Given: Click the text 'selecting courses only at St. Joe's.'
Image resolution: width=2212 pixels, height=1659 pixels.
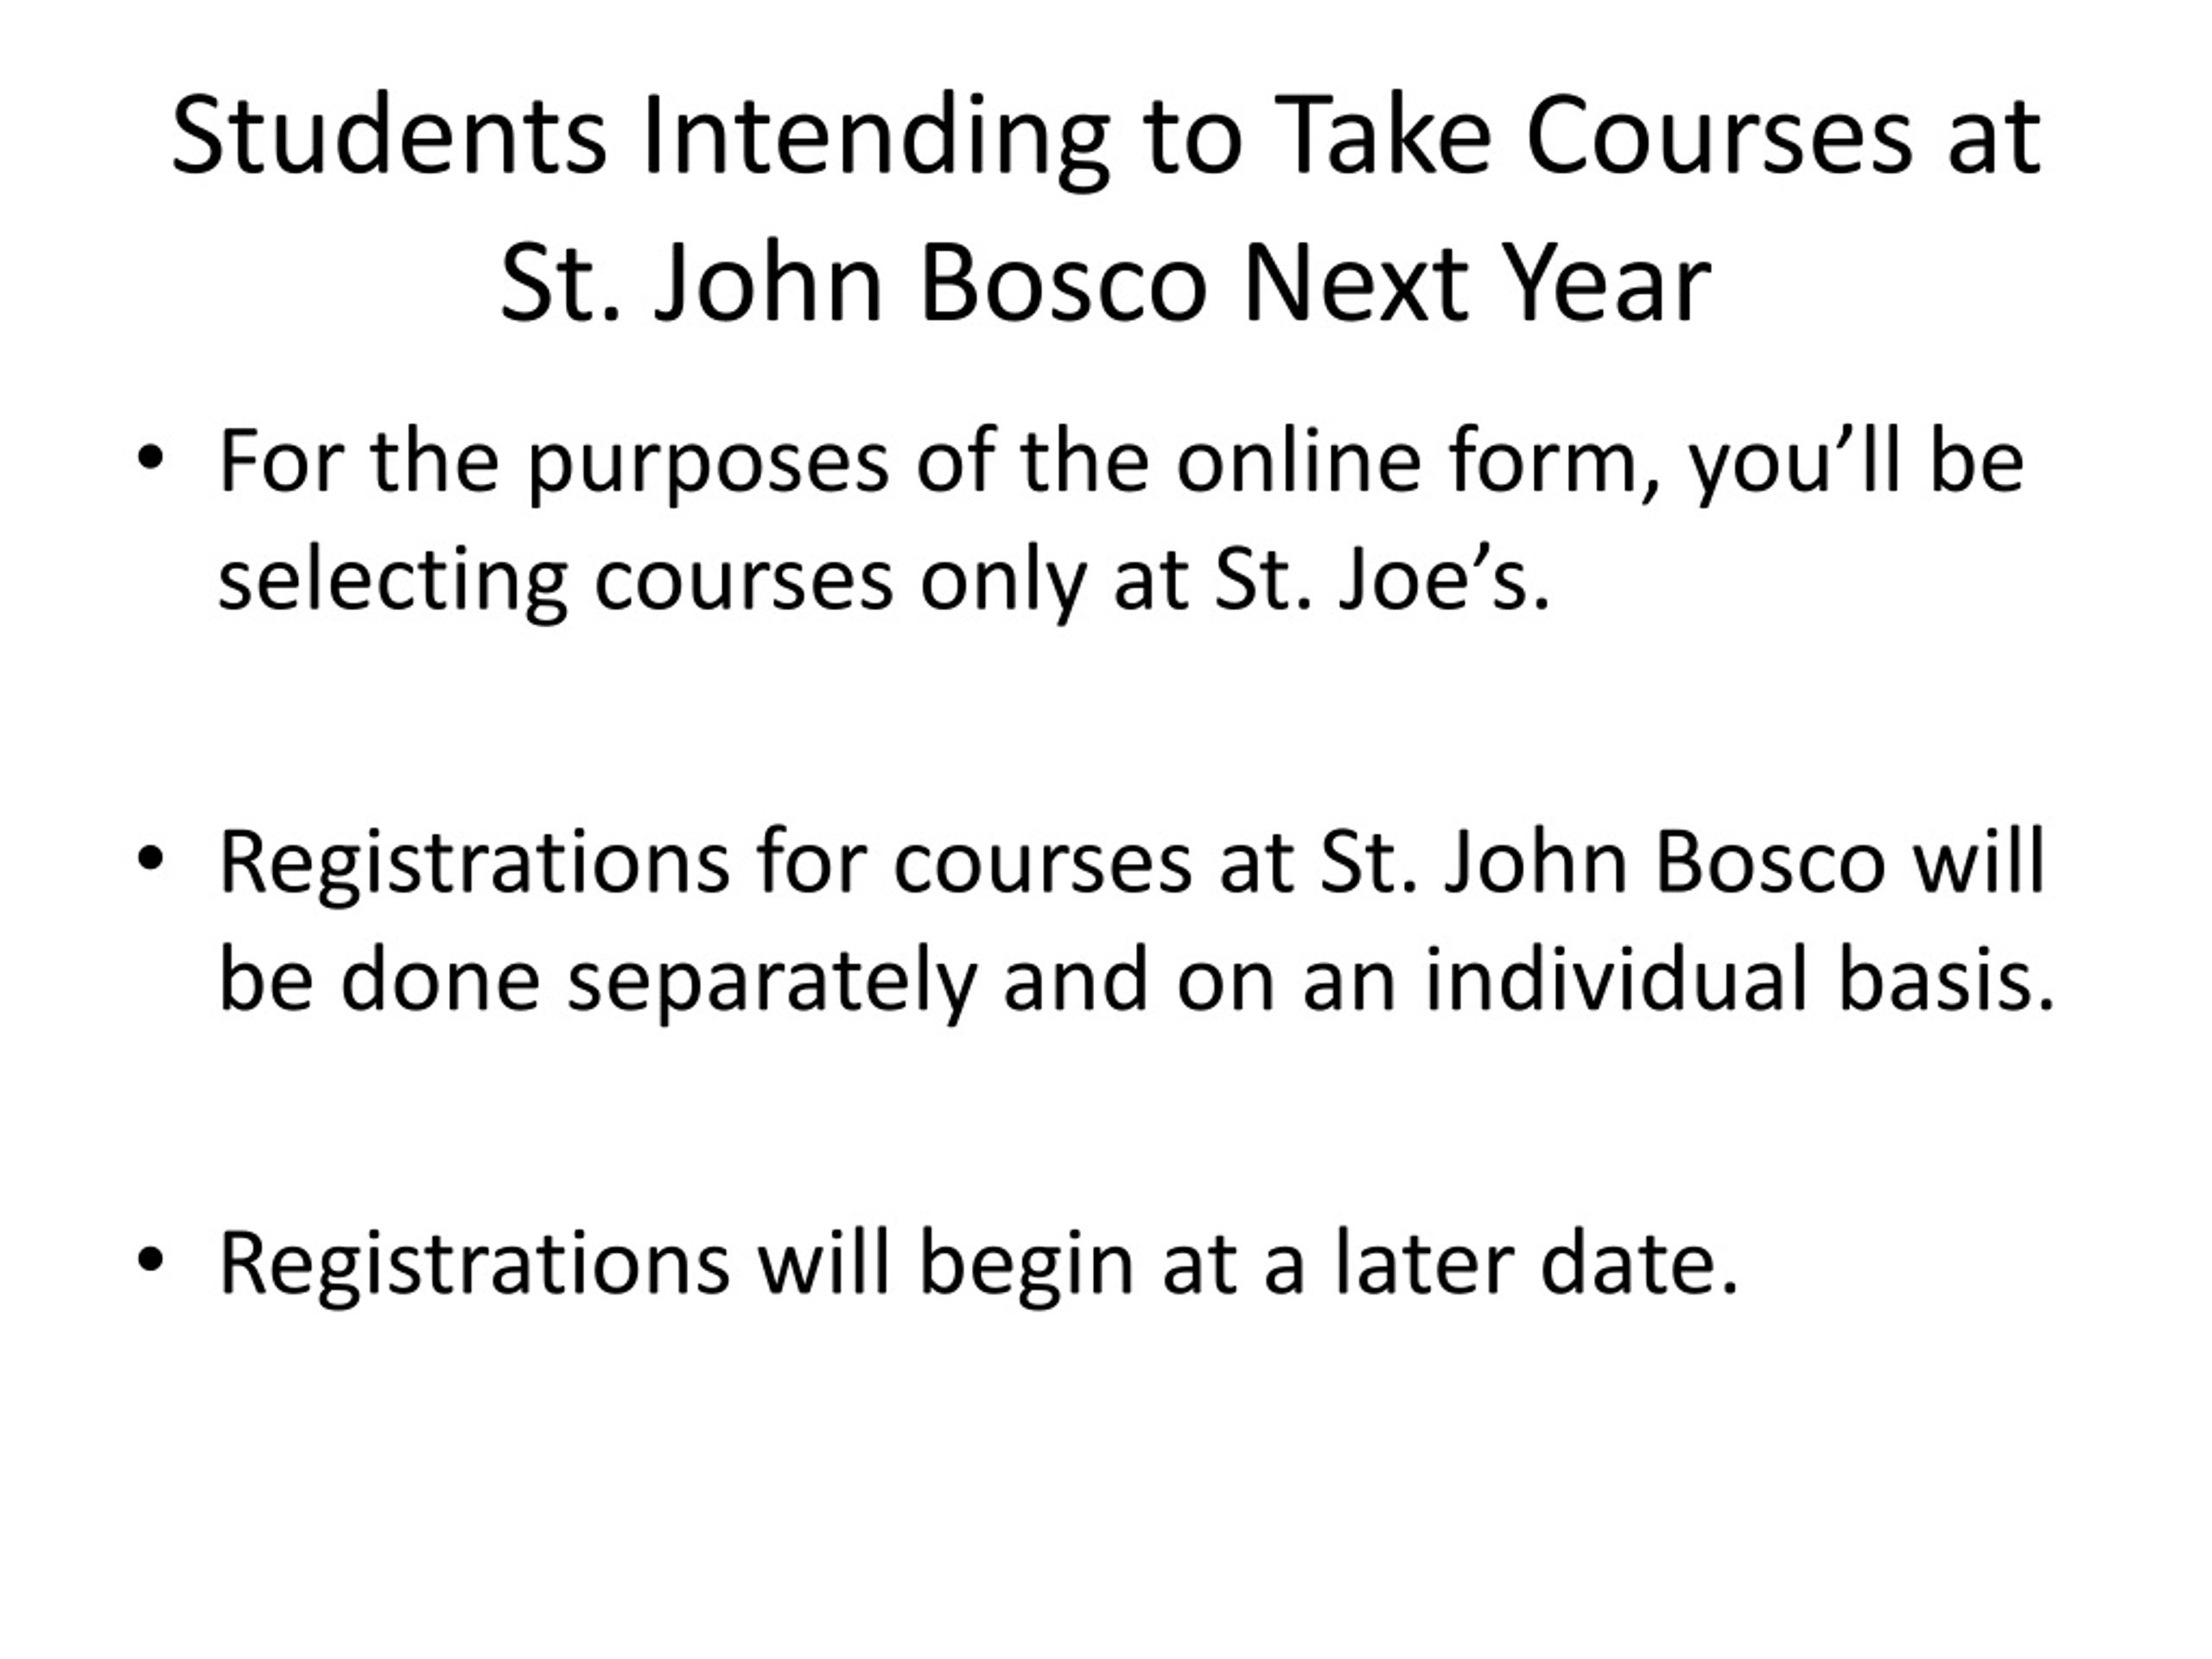Looking at the screenshot, I should pos(884,583).
